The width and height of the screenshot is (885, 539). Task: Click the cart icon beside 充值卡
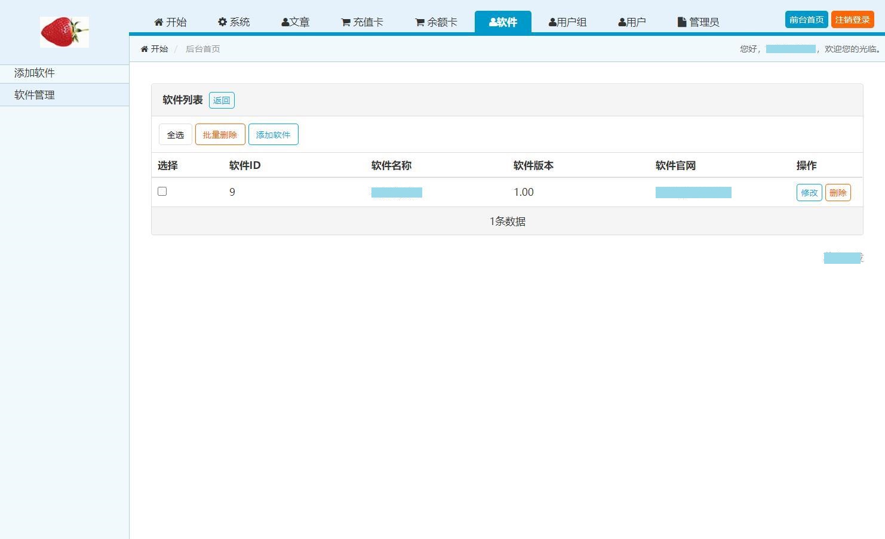[346, 23]
